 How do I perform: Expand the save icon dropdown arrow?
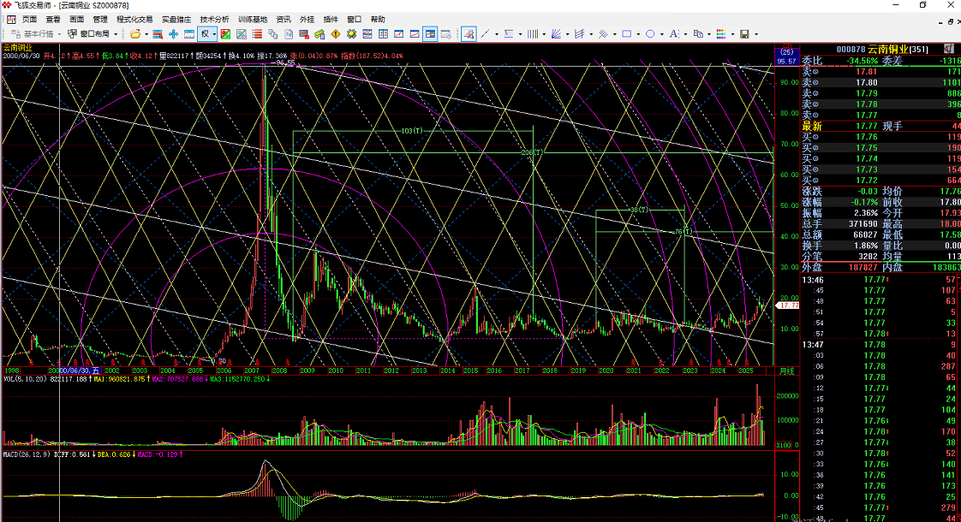[x=756, y=34]
